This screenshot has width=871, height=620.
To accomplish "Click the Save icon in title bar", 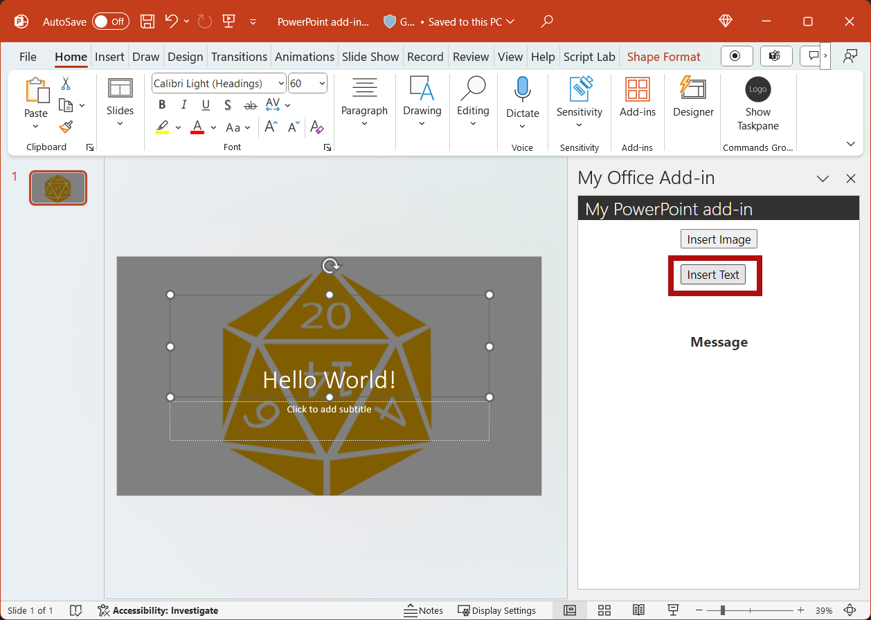I will click(x=147, y=21).
